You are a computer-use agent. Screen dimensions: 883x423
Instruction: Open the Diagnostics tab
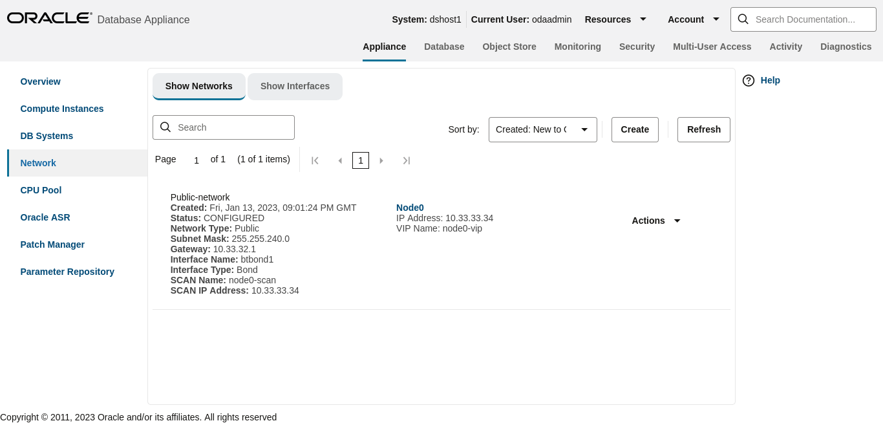point(846,47)
